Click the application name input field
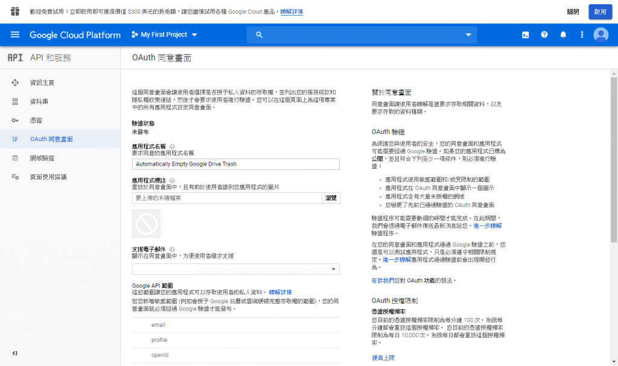The image size is (618, 366). 236,164
